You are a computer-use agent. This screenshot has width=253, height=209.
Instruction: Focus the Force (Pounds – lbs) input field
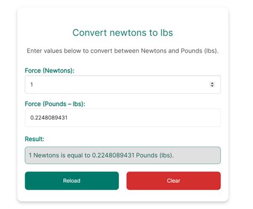pyautogui.click(x=123, y=118)
